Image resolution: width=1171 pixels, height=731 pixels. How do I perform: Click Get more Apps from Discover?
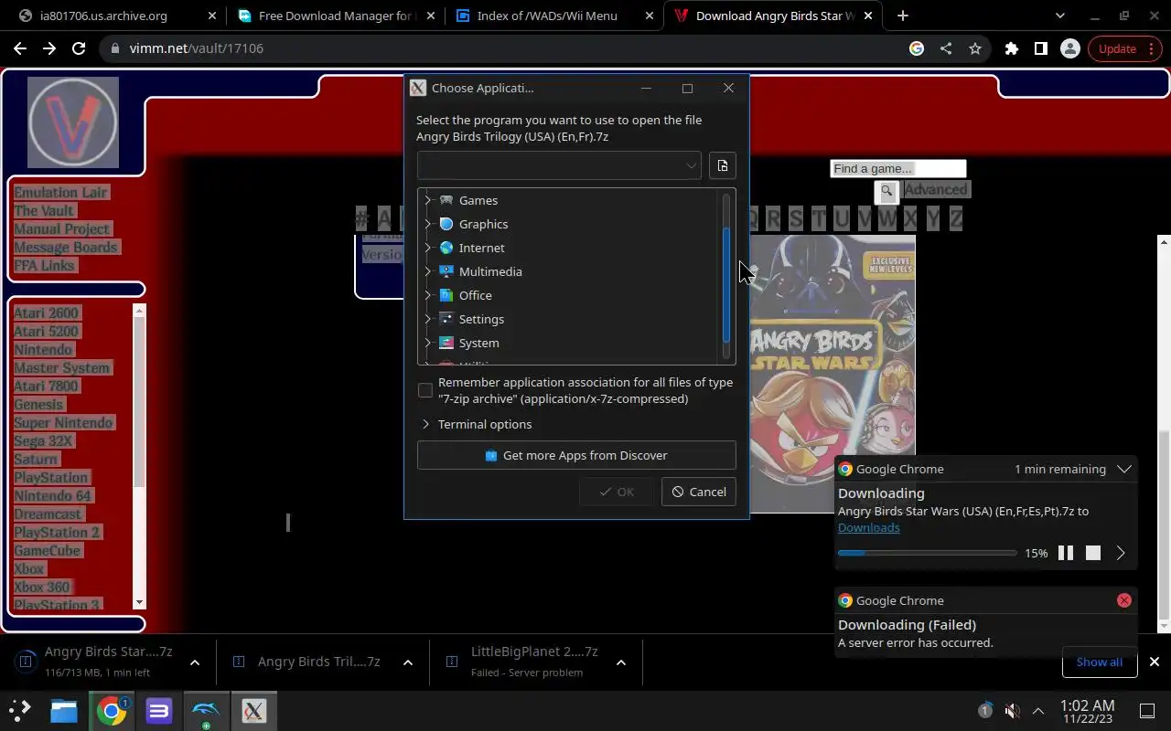click(576, 455)
